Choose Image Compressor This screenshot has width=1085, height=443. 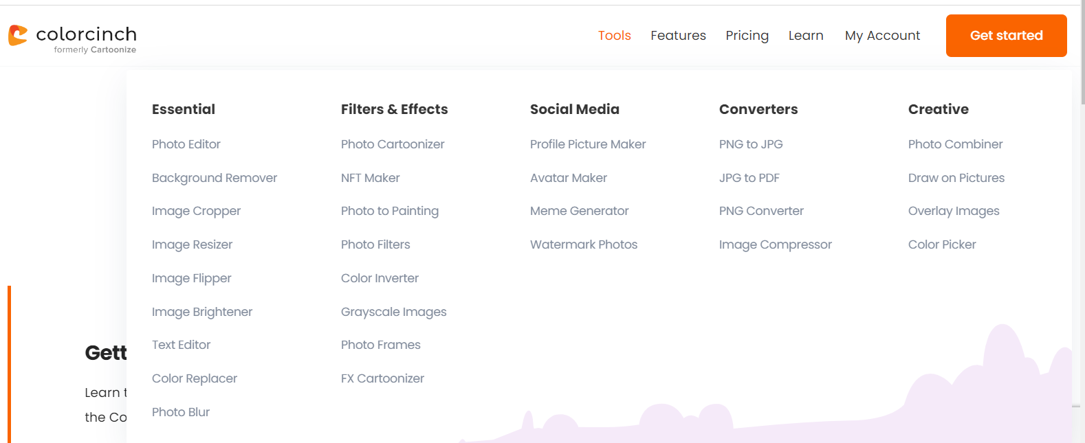point(775,245)
